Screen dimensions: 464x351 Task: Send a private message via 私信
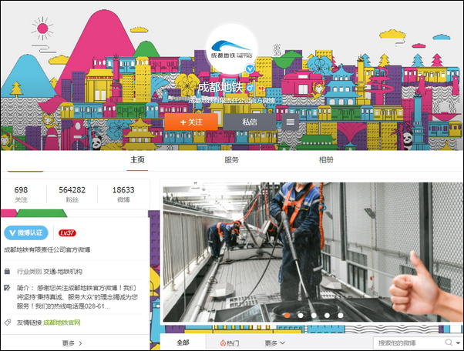[x=250, y=122]
